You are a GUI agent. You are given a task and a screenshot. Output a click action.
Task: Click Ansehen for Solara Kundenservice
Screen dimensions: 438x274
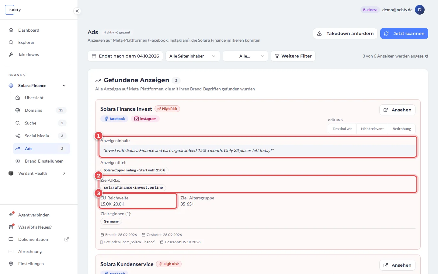pyautogui.click(x=397, y=265)
